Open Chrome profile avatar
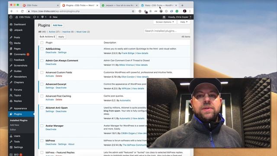 [x=185, y=11]
